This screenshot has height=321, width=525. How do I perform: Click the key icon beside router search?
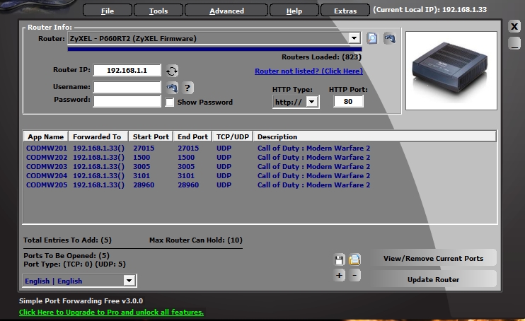pyautogui.click(x=389, y=38)
